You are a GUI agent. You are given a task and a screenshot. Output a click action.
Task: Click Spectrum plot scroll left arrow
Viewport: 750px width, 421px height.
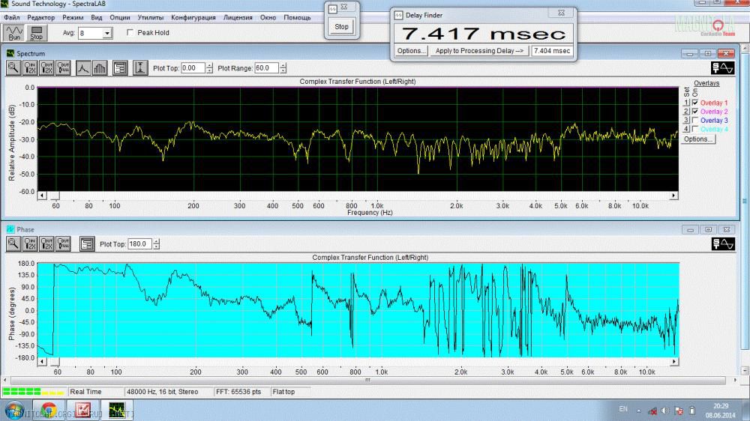[x=42, y=196]
